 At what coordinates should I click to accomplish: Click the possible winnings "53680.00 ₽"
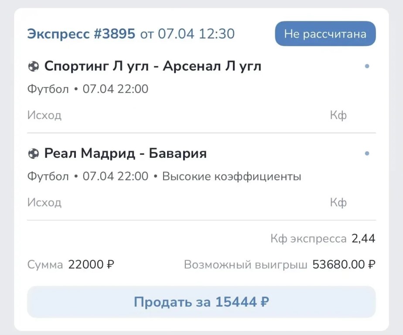(344, 265)
